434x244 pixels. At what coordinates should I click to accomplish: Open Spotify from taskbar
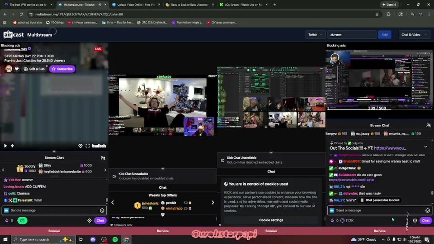click(115, 240)
